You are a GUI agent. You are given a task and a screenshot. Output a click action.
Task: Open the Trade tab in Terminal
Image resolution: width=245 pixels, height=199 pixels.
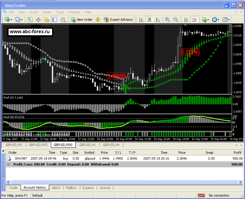click(x=13, y=187)
